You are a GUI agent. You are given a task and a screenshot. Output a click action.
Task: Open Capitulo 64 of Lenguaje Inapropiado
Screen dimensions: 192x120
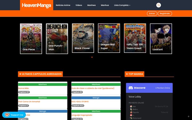[77, 119]
